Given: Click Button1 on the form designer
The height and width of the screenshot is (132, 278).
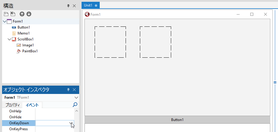Looking at the screenshot, I should pyautogui.click(x=177, y=120).
